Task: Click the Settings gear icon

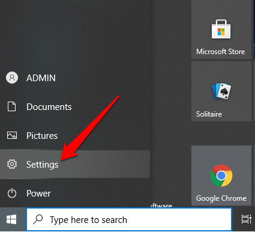Action: [x=12, y=164]
